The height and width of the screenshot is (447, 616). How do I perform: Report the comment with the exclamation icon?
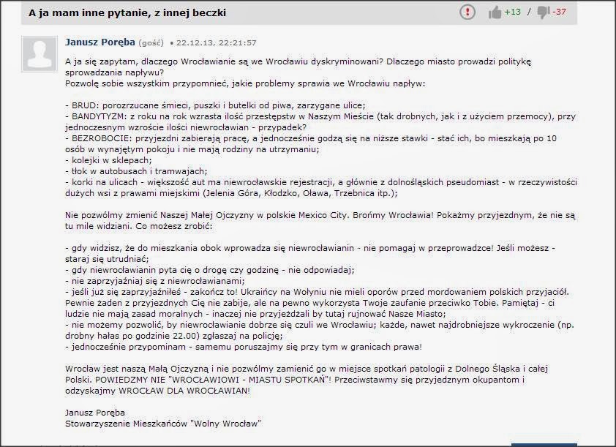point(467,12)
